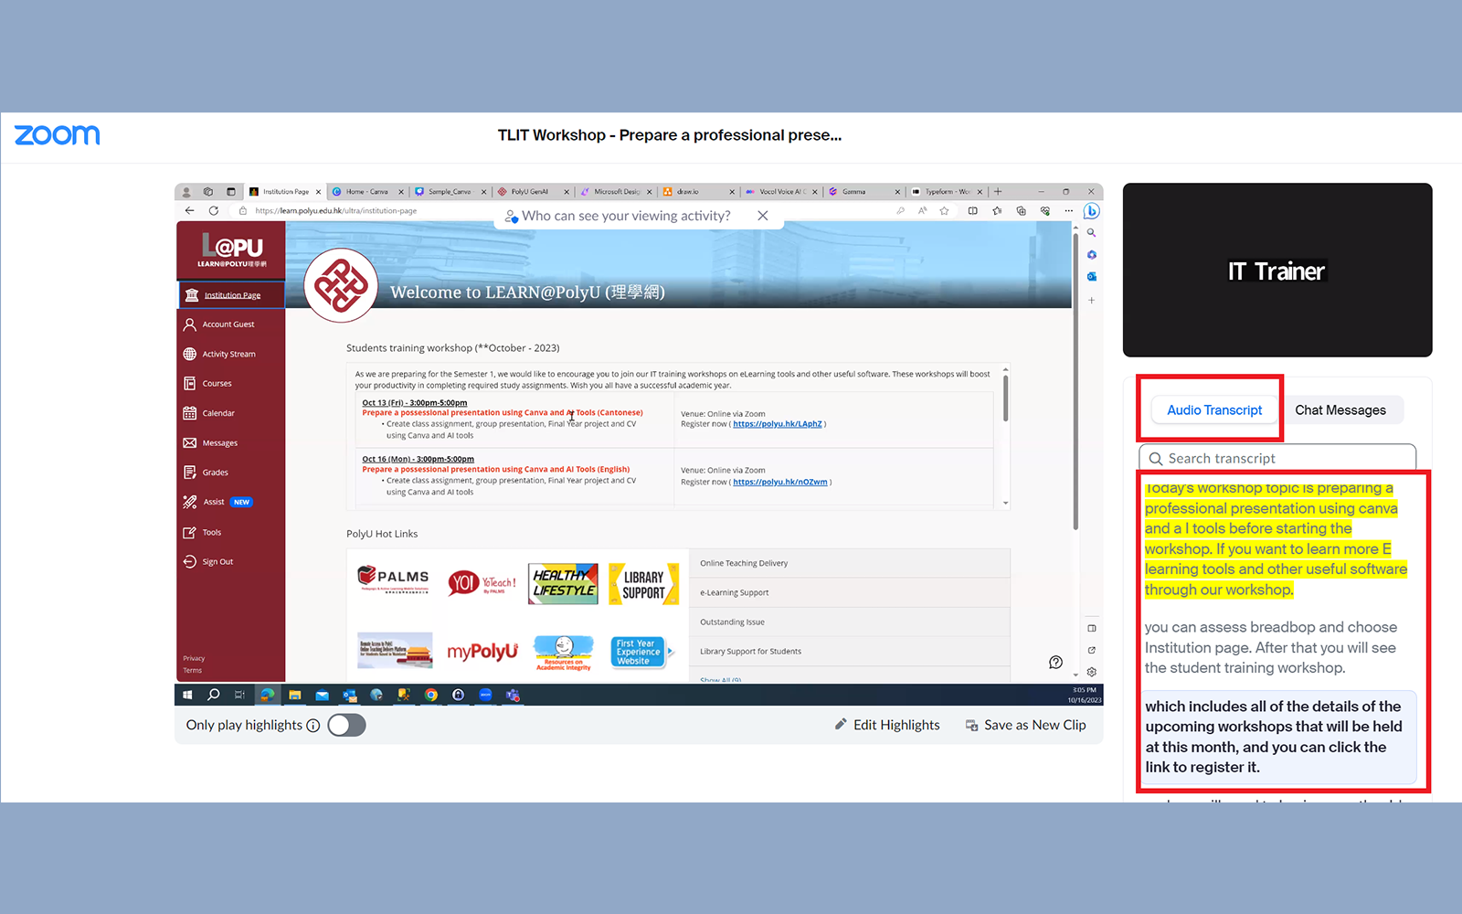This screenshot has height=914, width=1462.
Task: Open Messages in the LEARN@PolyU sidebar
Action: click(x=219, y=442)
